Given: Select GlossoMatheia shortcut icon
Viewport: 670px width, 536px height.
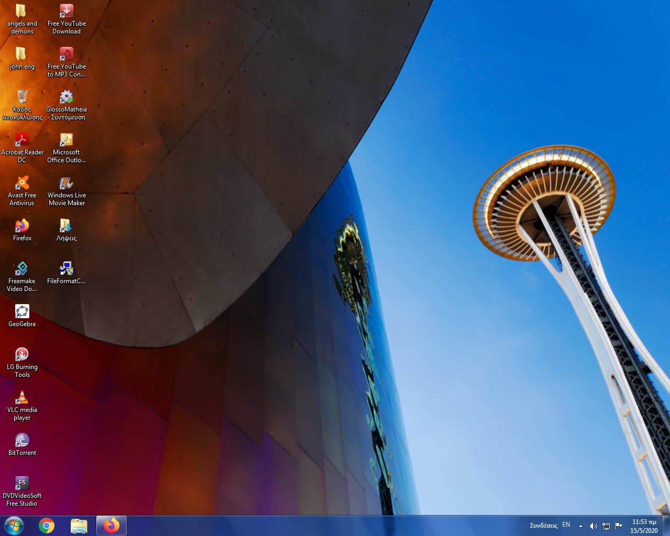Looking at the screenshot, I should (66, 105).
